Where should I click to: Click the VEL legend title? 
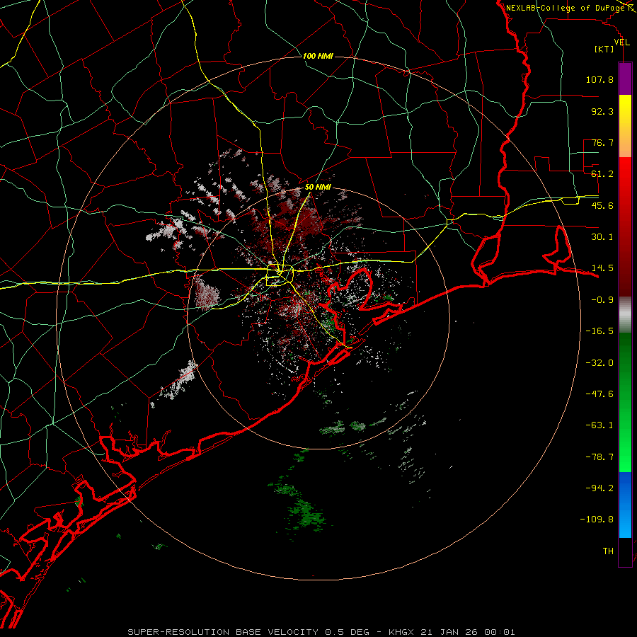[621, 42]
